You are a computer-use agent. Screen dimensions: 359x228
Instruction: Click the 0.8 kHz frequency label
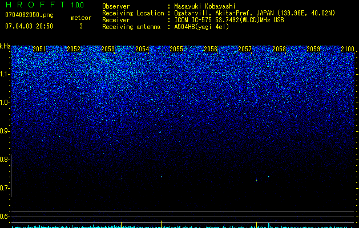(x=4, y=160)
